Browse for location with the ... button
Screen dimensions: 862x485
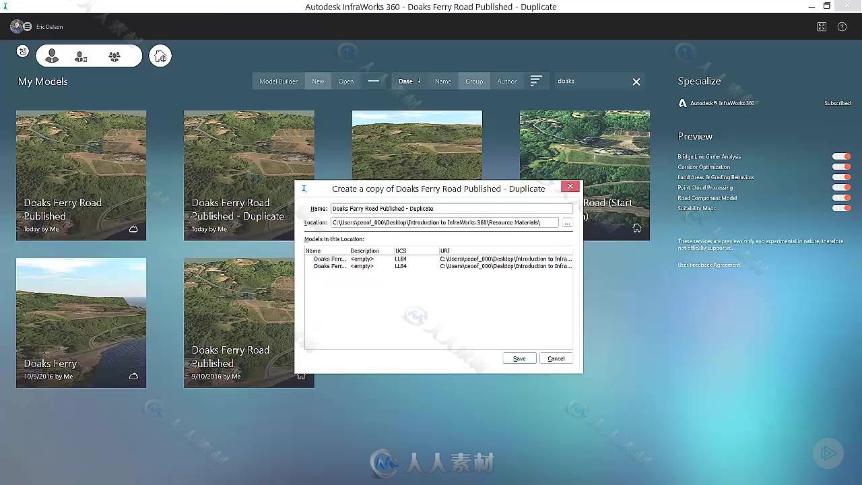(567, 222)
